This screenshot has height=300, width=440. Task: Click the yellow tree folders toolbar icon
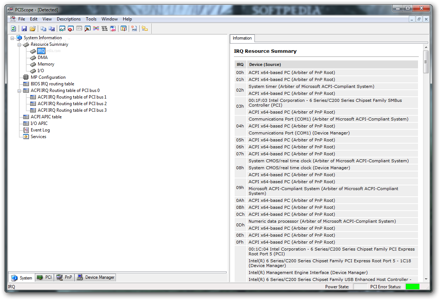point(145,29)
